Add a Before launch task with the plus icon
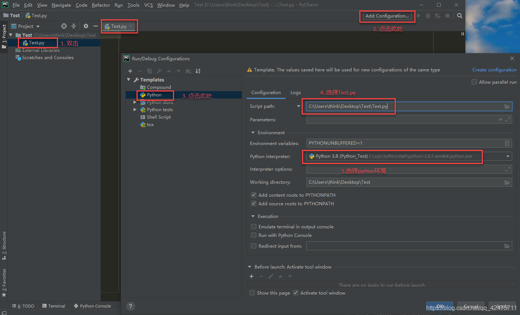The height and width of the screenshot is (315, 520). 251,276
